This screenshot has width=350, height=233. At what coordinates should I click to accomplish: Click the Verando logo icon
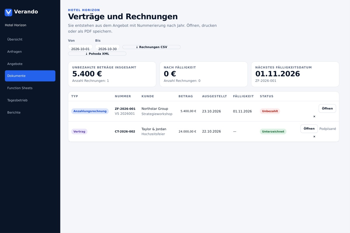8,12
